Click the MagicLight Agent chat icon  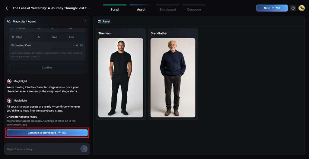coord(9,21)
